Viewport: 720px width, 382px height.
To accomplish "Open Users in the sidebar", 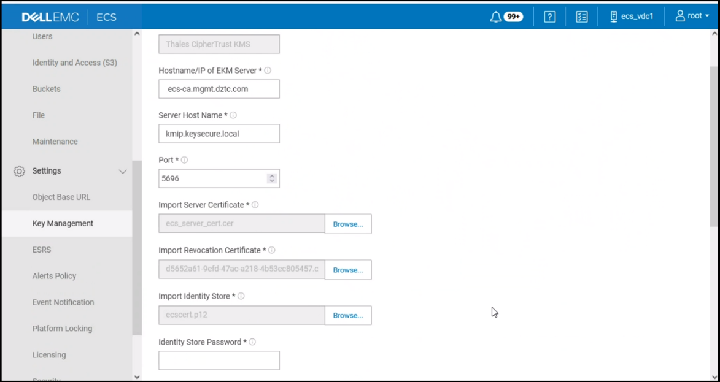I will pos(42,36).
